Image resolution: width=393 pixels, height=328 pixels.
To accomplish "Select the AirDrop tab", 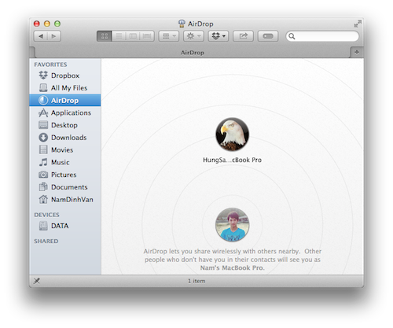I will tap(193, 53).
